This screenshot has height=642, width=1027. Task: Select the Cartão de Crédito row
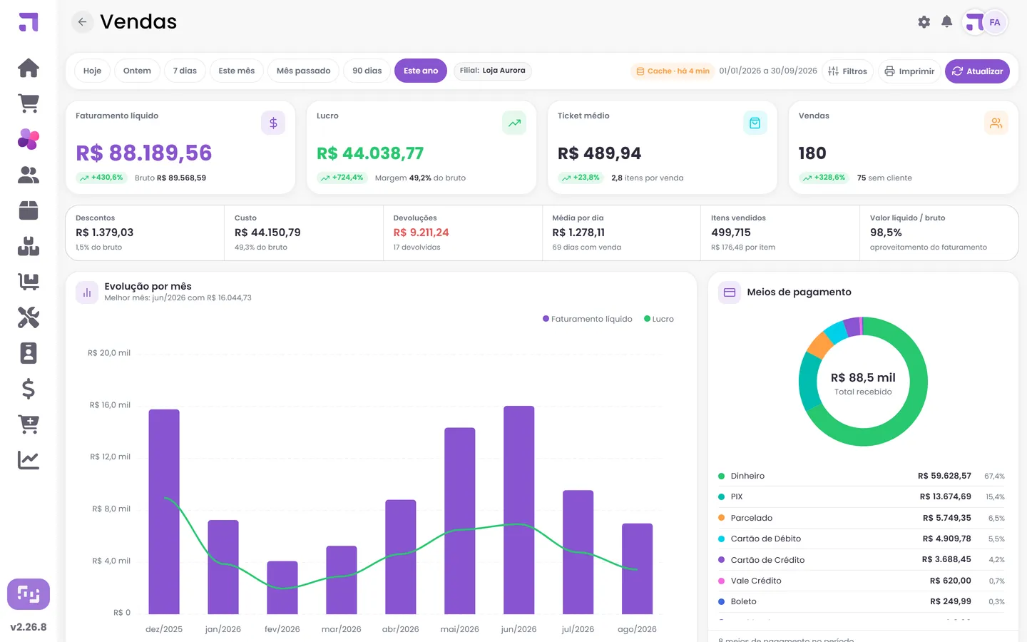(x=862, y=560)
